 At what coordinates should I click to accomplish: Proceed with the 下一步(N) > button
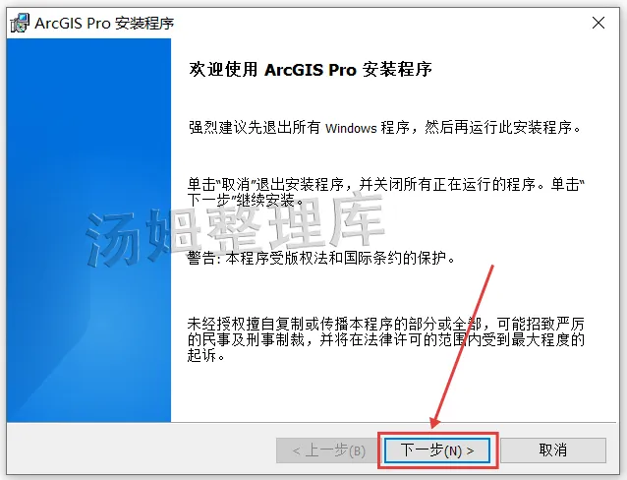437,450
